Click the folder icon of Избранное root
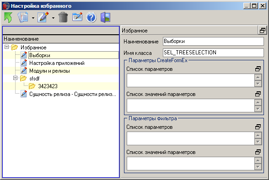The height and width of the screenshot is (180, 269). point(15,47)
